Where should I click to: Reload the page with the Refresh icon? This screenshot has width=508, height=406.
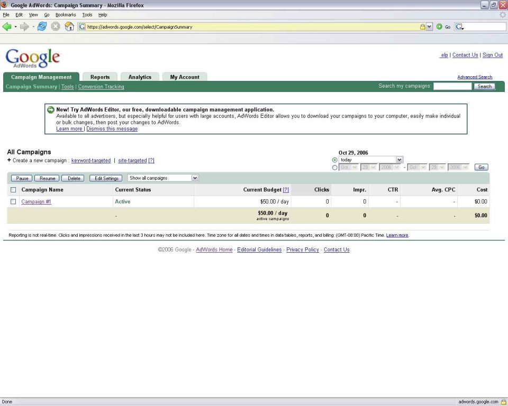tap(42, 26)
